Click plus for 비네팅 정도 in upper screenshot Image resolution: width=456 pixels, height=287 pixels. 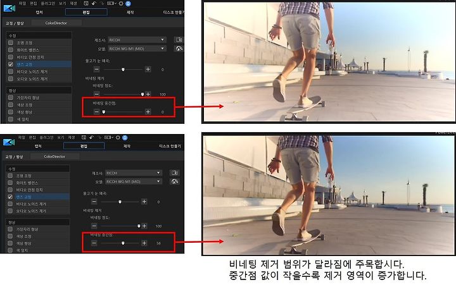tap(148, 94)
